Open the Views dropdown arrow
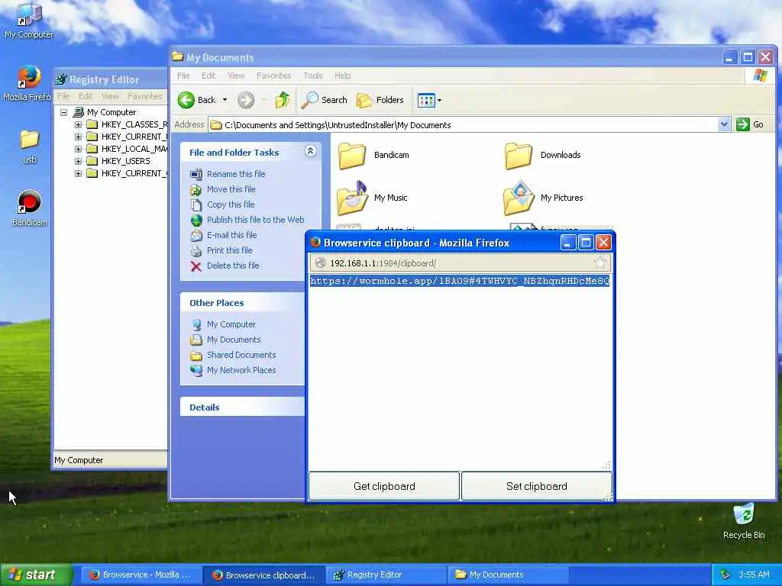782x586 pixels. tap(439, 100)
